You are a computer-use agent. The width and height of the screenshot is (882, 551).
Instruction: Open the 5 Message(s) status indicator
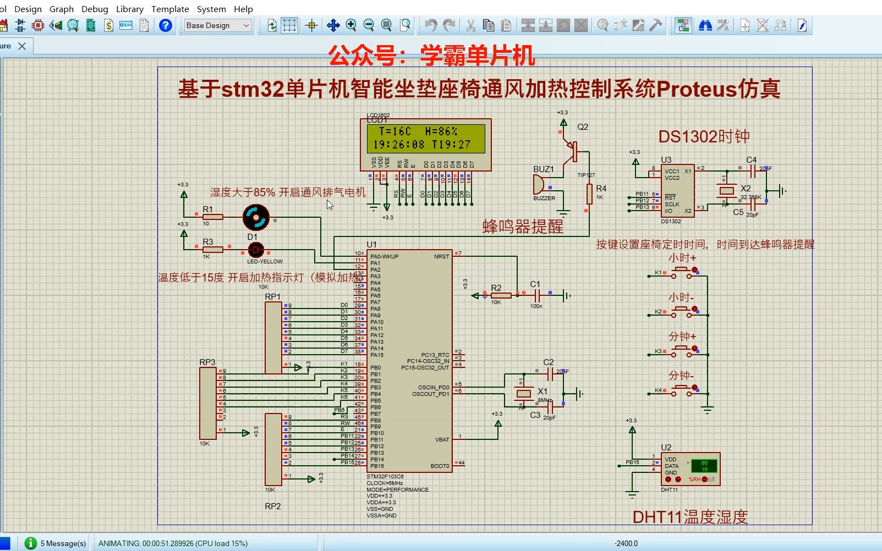[x=55, y=543]
